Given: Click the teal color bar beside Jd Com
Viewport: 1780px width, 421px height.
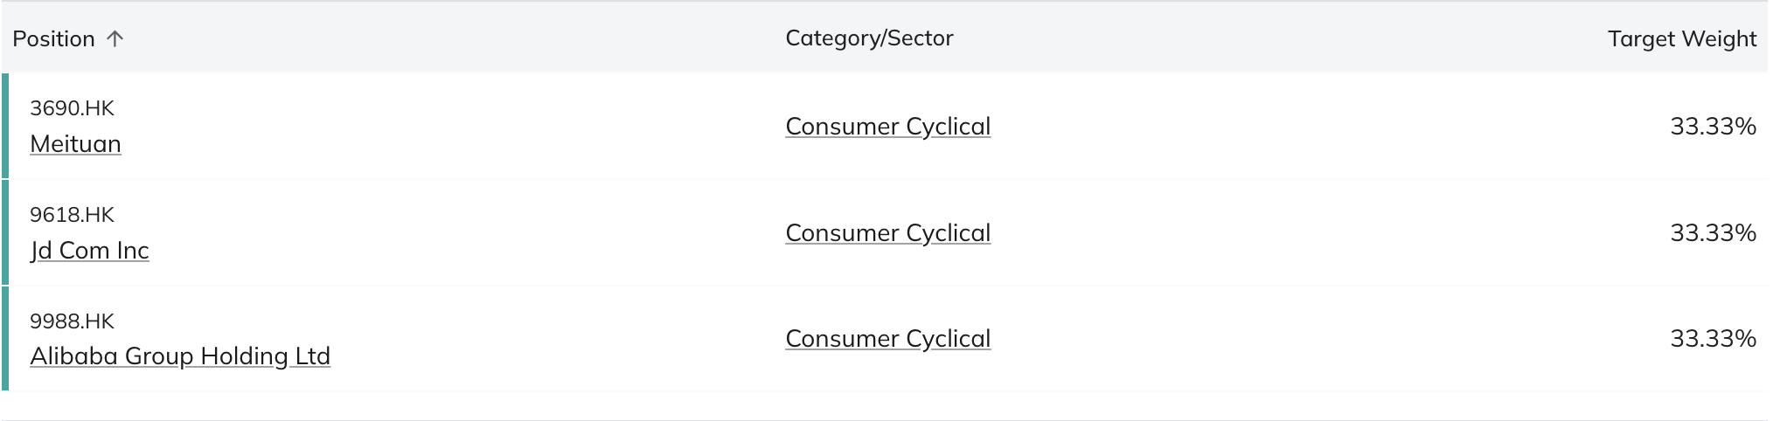Looking at the screenshot, I should coord(5,232).
